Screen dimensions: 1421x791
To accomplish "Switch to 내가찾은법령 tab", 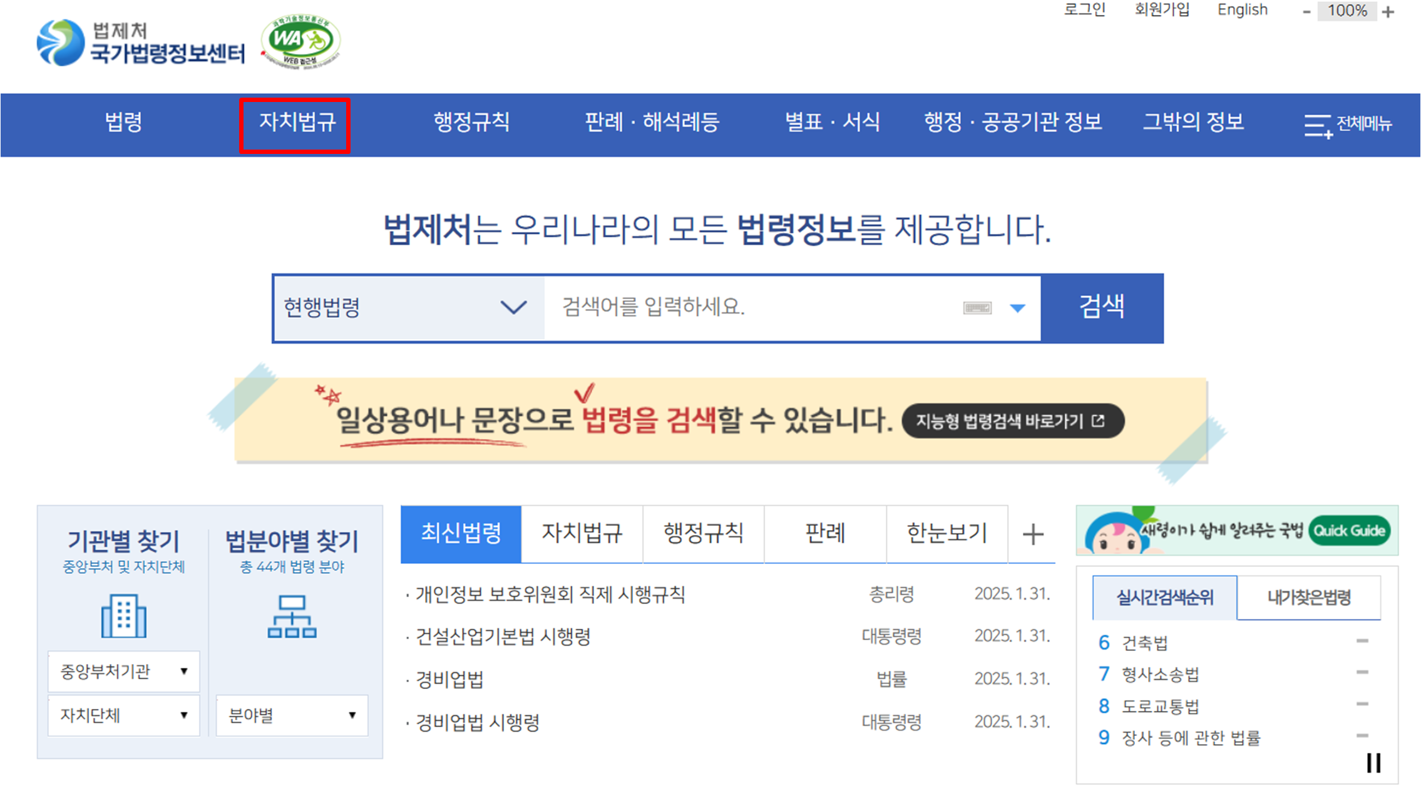I will click(x=1308, y=598).
